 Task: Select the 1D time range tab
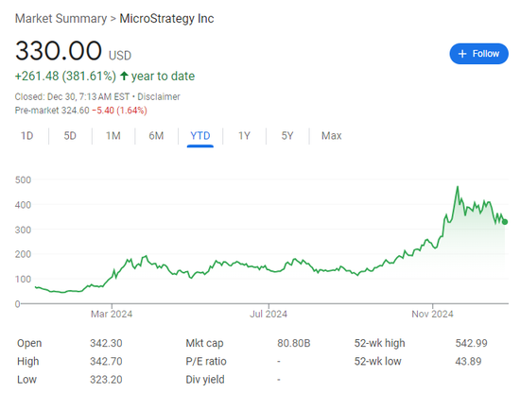point(26,136)
